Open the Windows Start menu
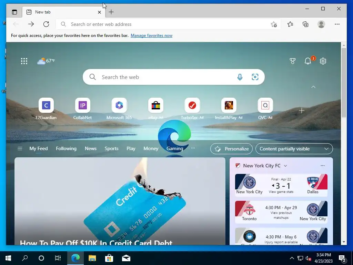353x265 pixels. click(8, 258)
